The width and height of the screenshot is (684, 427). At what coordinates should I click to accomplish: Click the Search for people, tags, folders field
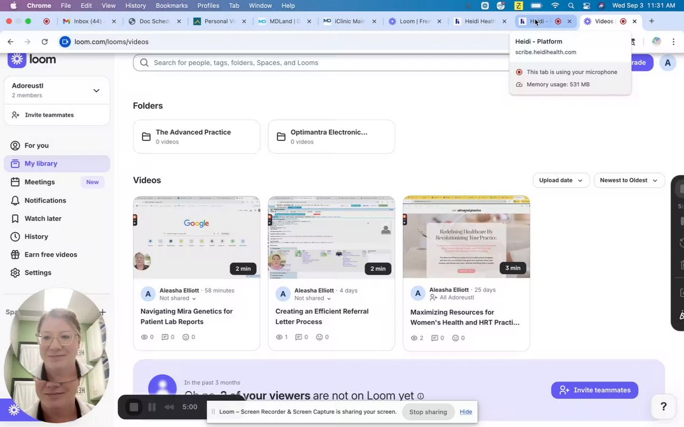(x=321, y=62)
